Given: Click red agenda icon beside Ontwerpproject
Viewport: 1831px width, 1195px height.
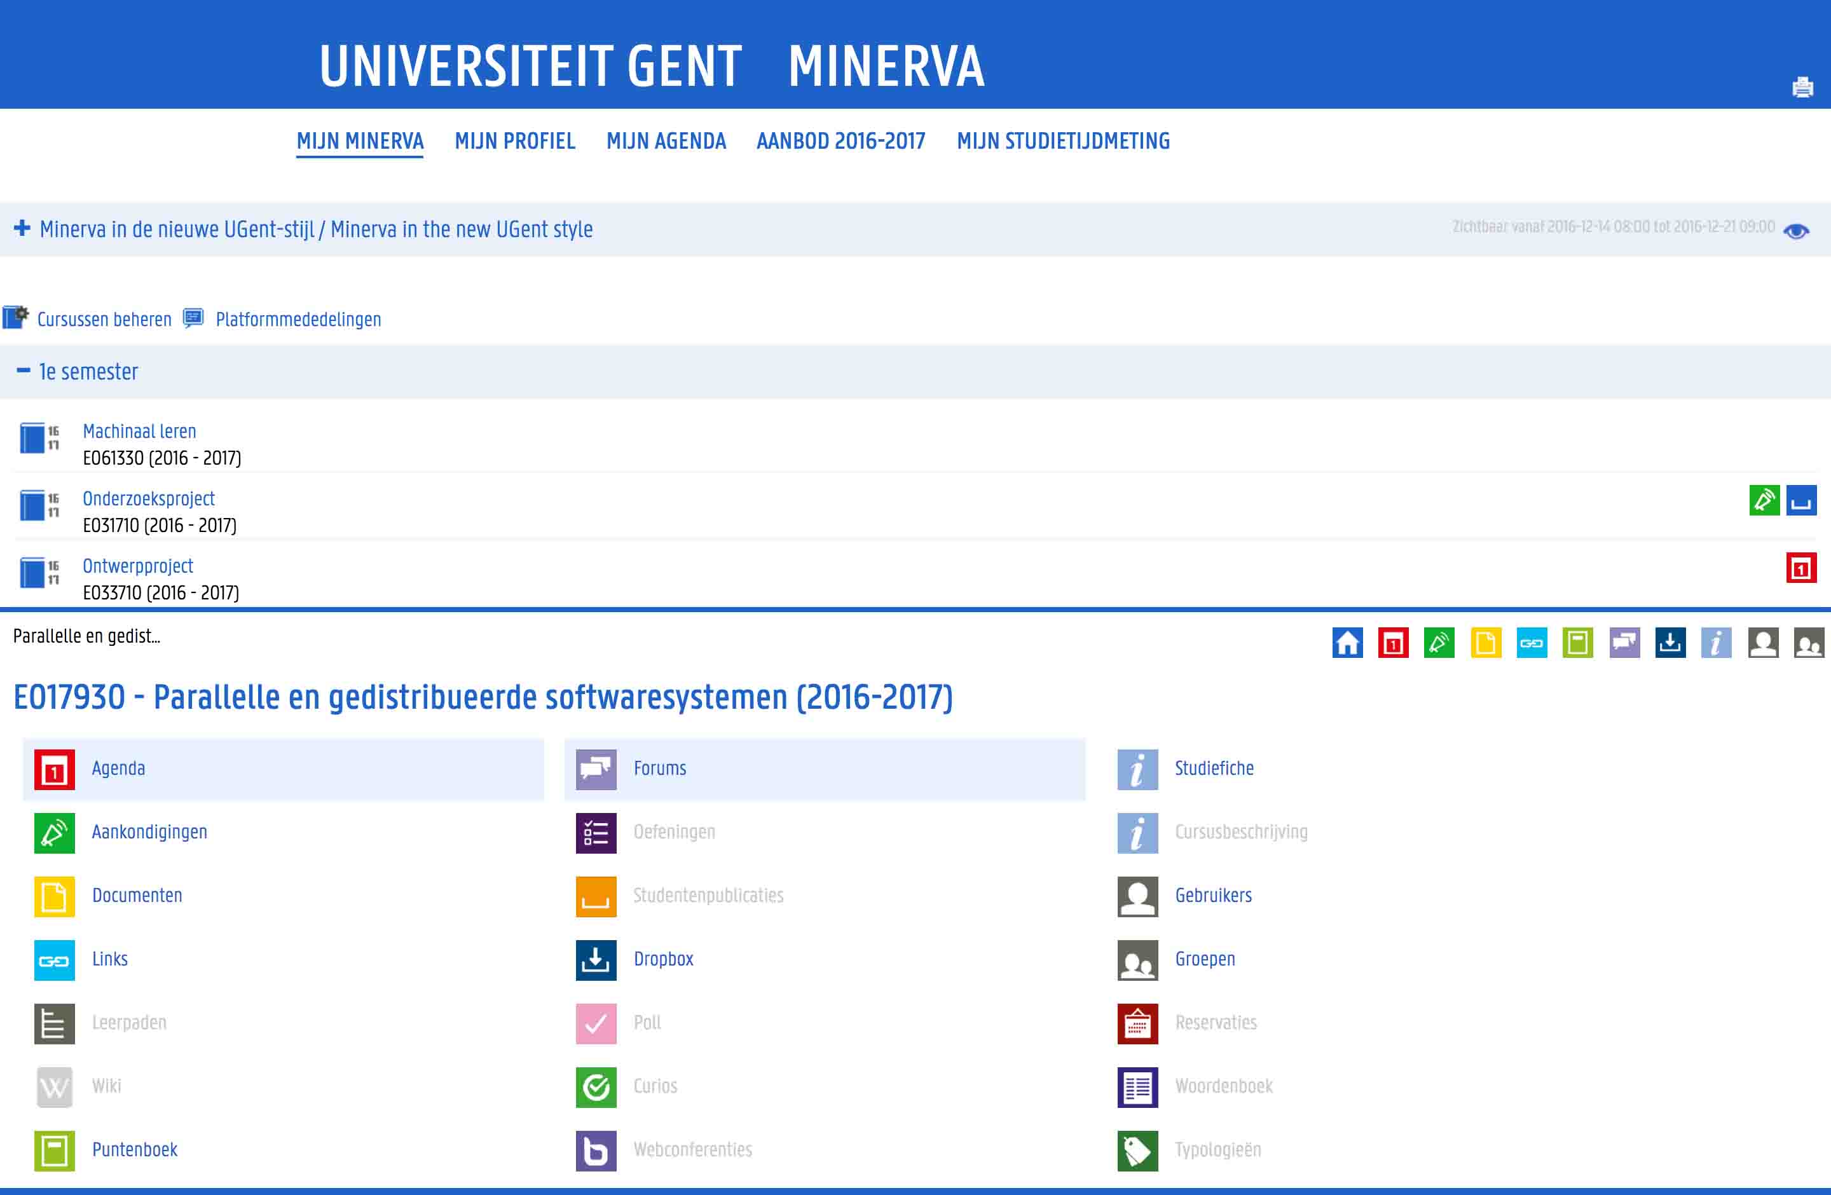Looking at the screenshot, I should tap(1801, 568).
